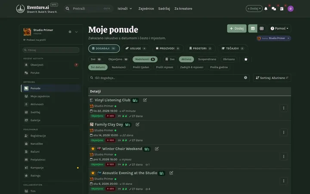Select the Tečajevi tab
Image resolution: width=310 pixels, height=194 pixels.
tap(232, 48)
